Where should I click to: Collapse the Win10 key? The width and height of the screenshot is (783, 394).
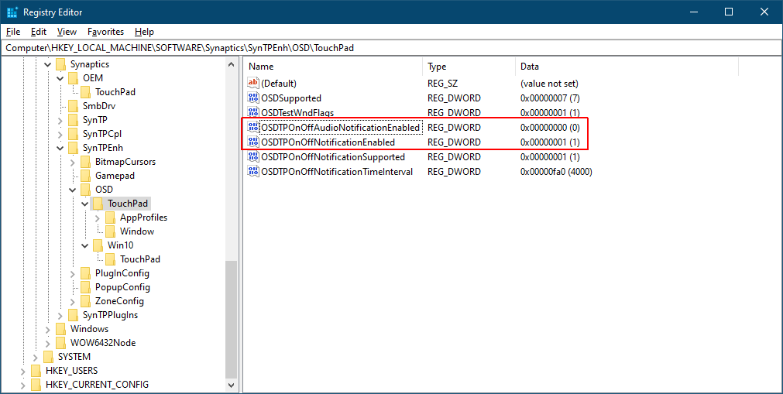coord(85,245)
